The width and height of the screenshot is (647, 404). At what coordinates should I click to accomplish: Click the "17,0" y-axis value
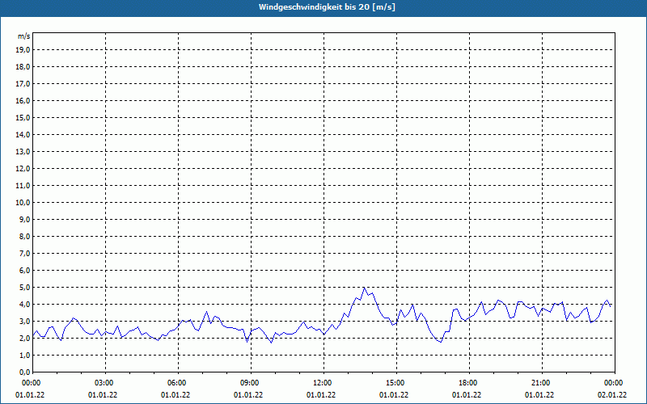[x=23, y=84]
